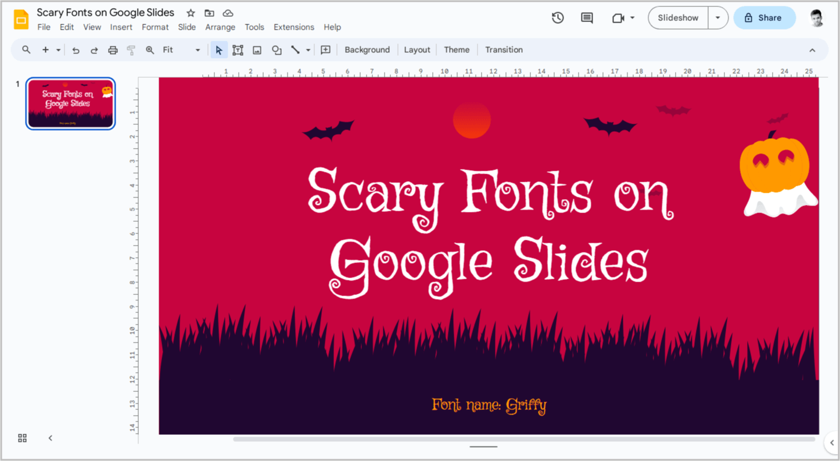Click the Background button
Viewport: 840px width, 461px height.
click(x=367, y=50)
